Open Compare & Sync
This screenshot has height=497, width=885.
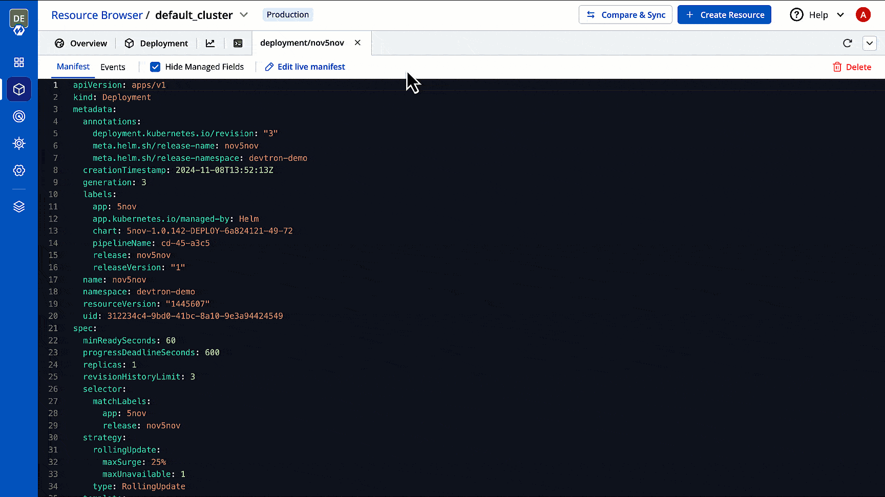coord(625,15)
